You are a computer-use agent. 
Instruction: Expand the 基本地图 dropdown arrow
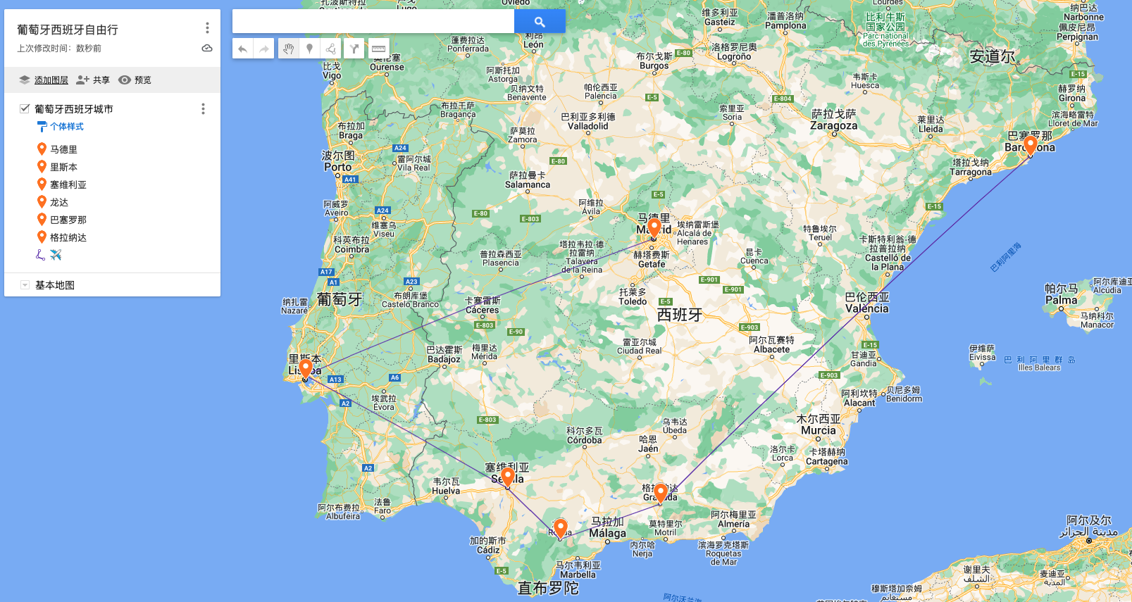click(25, 285)
